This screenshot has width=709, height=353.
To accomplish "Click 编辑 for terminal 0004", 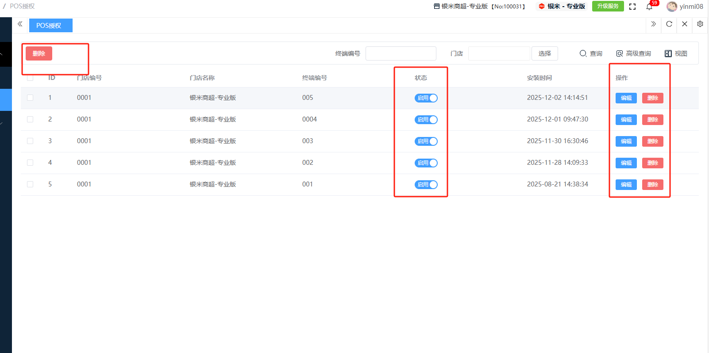I will pos(626,120).
